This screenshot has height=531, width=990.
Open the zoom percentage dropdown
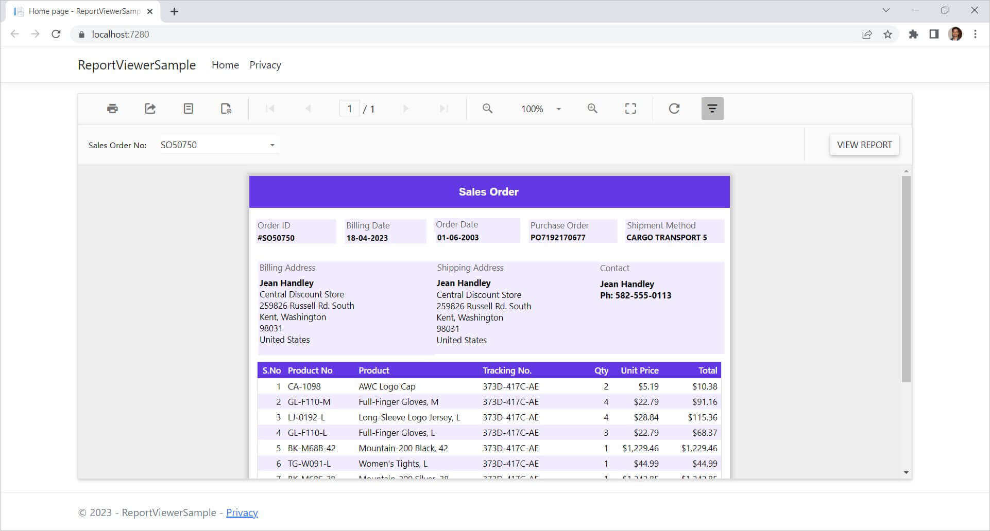[x=558, y=109]
